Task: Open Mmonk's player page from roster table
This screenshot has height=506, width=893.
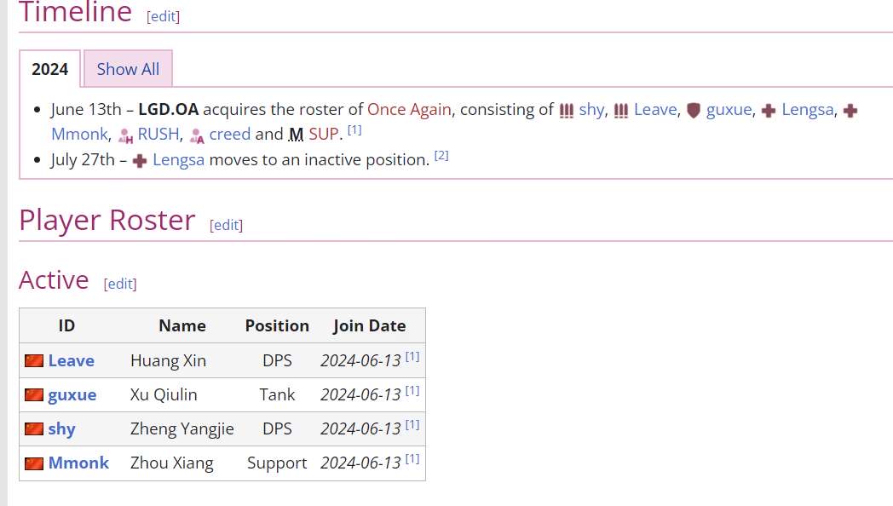Action: 78,463
